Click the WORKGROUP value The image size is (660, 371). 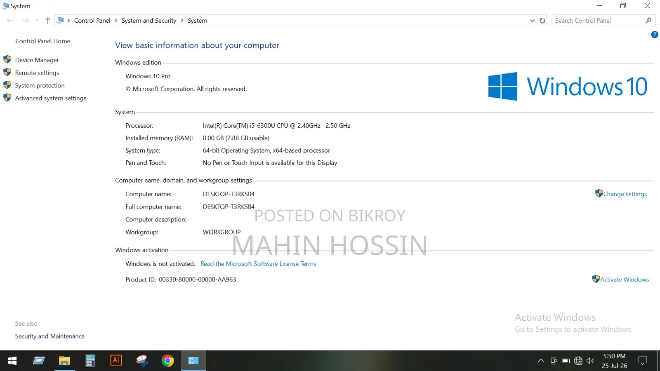pos(222,232)
